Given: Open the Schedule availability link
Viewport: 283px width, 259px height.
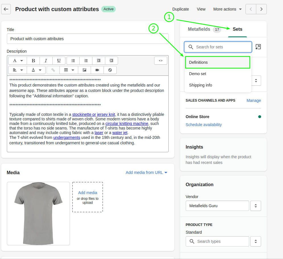Looking at the screenshot, I should (x=204, y=125).
